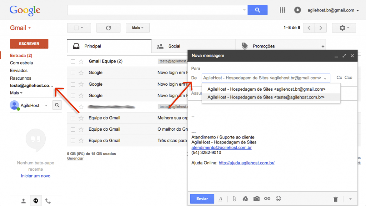The image size is (366, 206).
Task: Open the Rascunhos folder
Action: (x=20, y=78)
